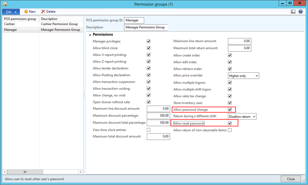Click the application icon in title bar
Screen dimensions: 308x185
click(x=5, y=4)
